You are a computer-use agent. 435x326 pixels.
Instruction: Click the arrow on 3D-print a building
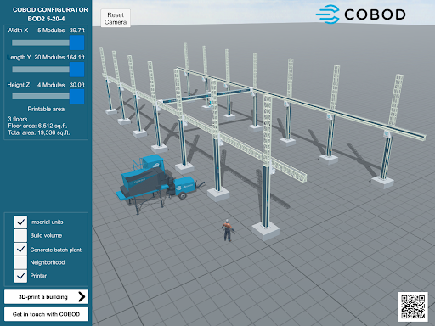tap(82, 296)
